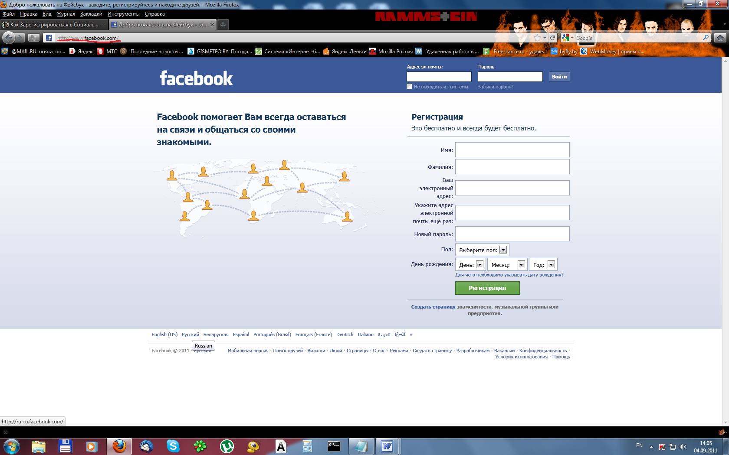729x455 pixels.
Task: Click the browser Forward arrow button
Action: [x=20, y=38]
